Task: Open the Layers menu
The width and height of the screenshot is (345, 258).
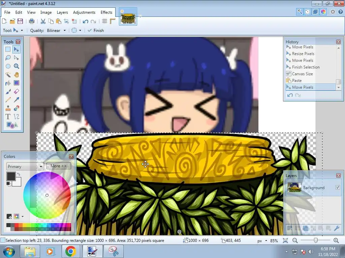Action: pyautogui.click(x=62, y=12)
